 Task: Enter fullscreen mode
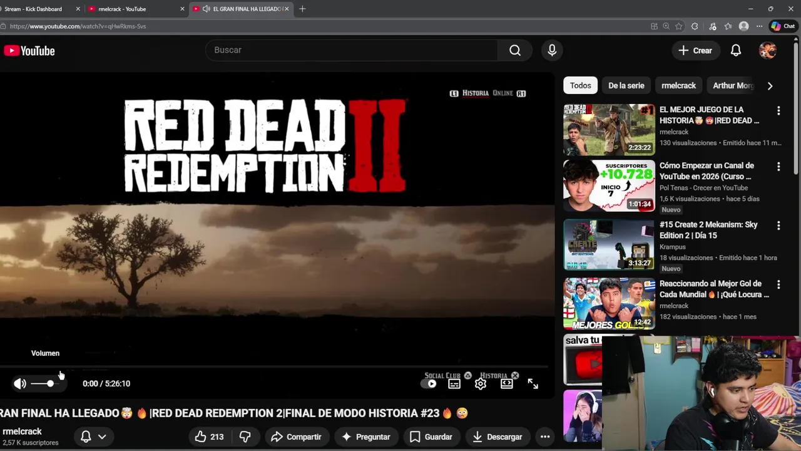533,384
